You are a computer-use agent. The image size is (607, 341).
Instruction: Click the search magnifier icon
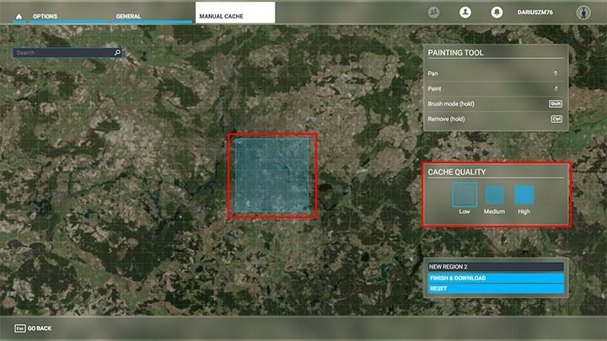(117, 52)
